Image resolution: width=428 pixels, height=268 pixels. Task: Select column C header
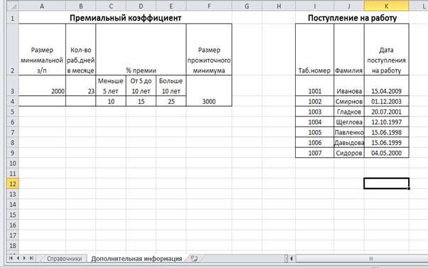coord(111,6)
